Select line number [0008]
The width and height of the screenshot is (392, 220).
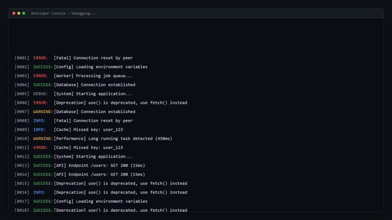point(22,121)
